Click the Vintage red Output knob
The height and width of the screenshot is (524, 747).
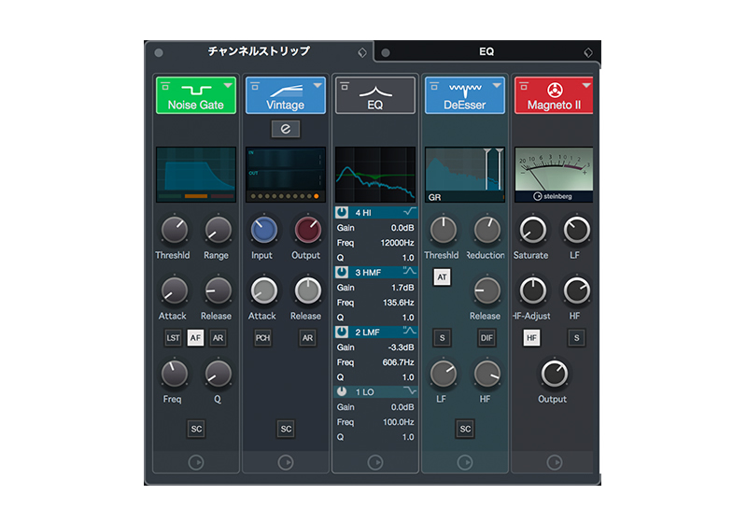pos(308,230)
